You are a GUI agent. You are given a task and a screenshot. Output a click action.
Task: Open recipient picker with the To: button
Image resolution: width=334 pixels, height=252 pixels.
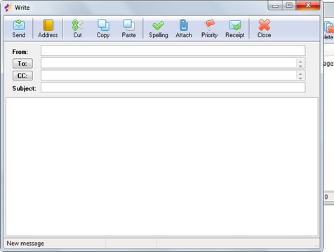coord(22,64)
